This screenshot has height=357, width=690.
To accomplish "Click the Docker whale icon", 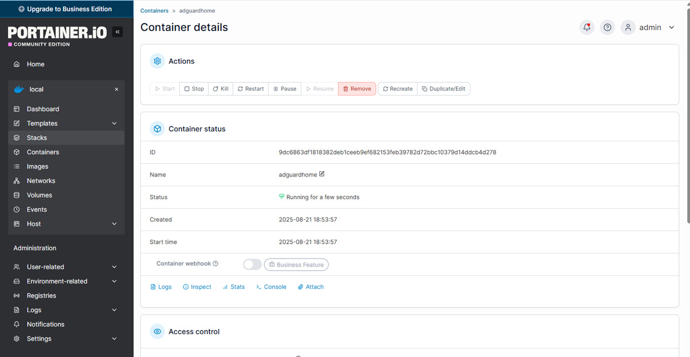I will point(19,89).
